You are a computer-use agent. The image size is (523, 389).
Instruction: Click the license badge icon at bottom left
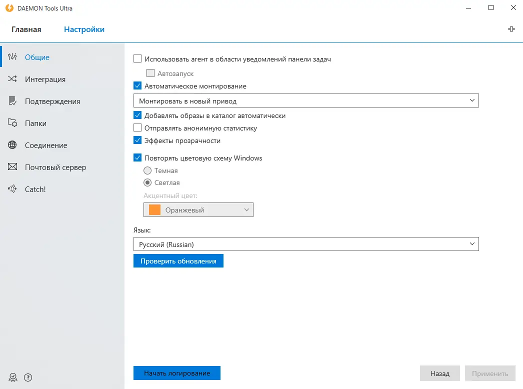click(x=13, y=377)
